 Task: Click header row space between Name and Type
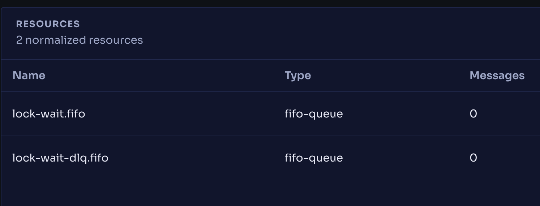[165, 75]
